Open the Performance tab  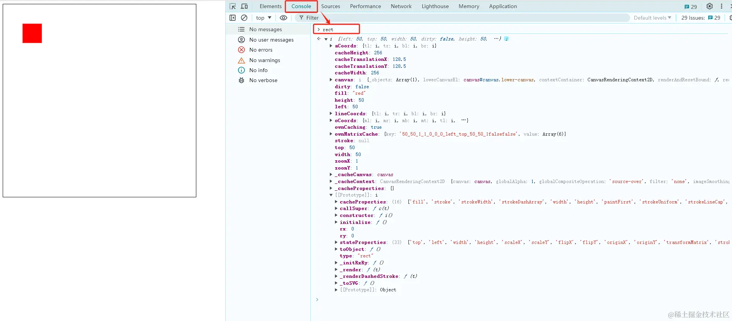[365, 6]
